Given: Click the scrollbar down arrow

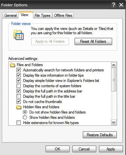Looking at the screenshot, I should pyautogui.click(x=113, y=122).
